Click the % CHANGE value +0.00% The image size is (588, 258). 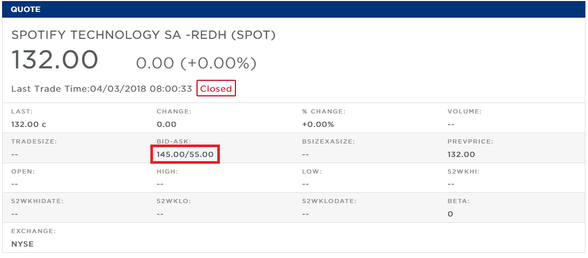click(x=318, y=124)
